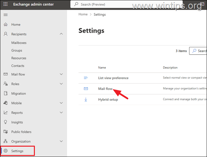Click the List view preference row icon
Screen dimensions: 207x157
tap(86, 78)
